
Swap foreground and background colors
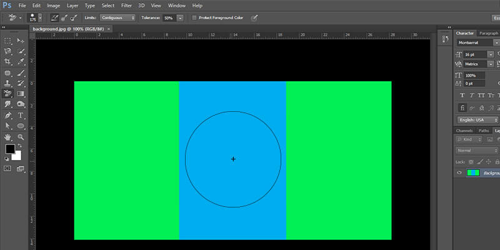pyautogui.click(x=20, y=146)
